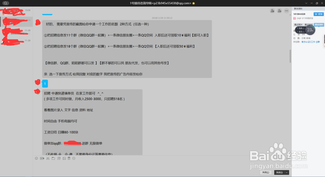Image resolution: width=325 pixels, height=177 pixels.
Task: Click the gender icon beside 24岁
Action: pos(294,18)
